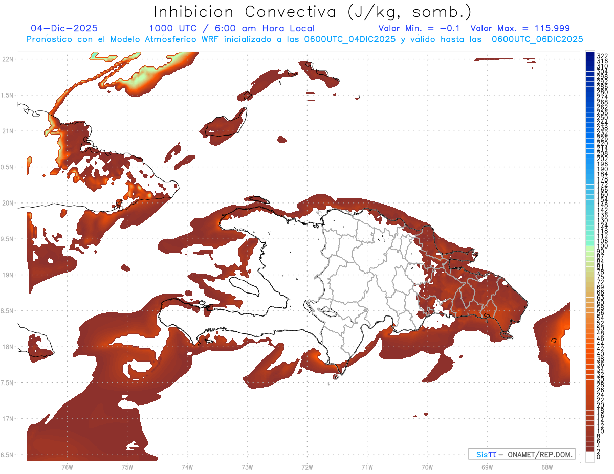This screenshot has width=614, height=474.
Task: Click the 'Valor Min. = -0.1' readout
Action: (419, 28)
